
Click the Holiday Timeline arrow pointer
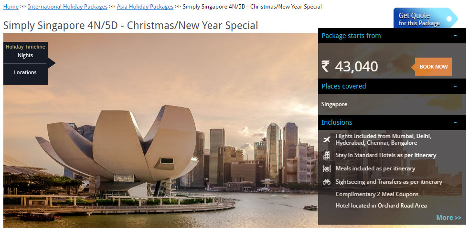click(52, 63)
